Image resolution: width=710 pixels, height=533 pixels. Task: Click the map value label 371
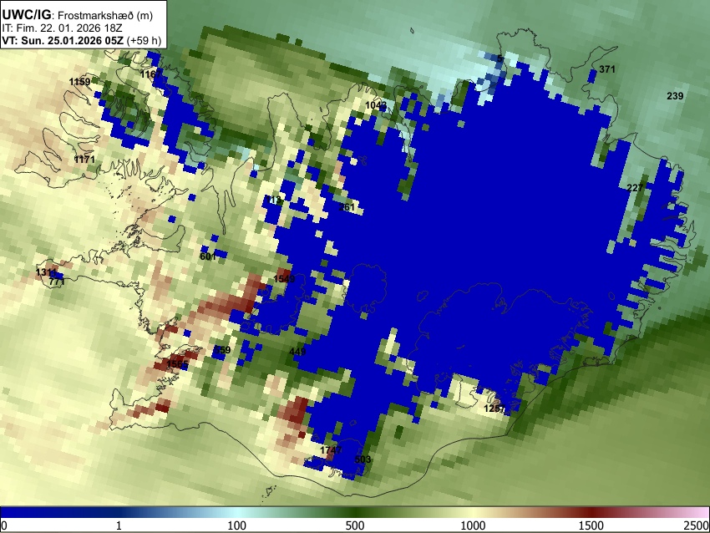tap(607, 69)
